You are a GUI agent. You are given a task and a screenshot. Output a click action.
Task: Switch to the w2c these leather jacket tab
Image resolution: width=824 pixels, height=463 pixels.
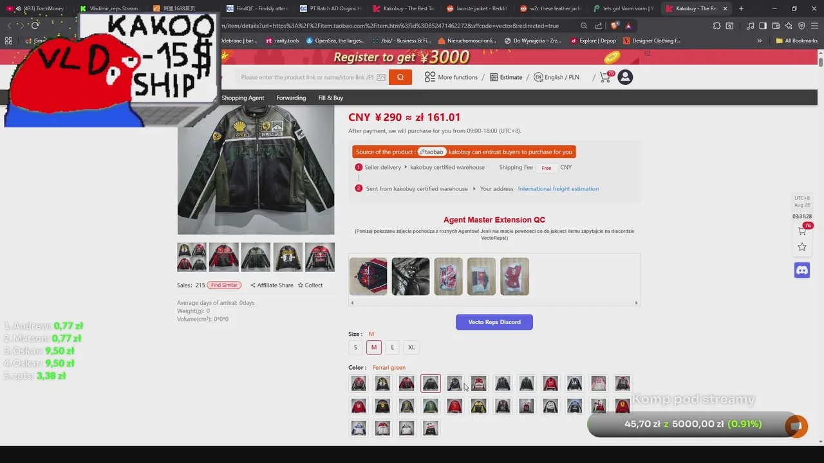click(550, 8)
